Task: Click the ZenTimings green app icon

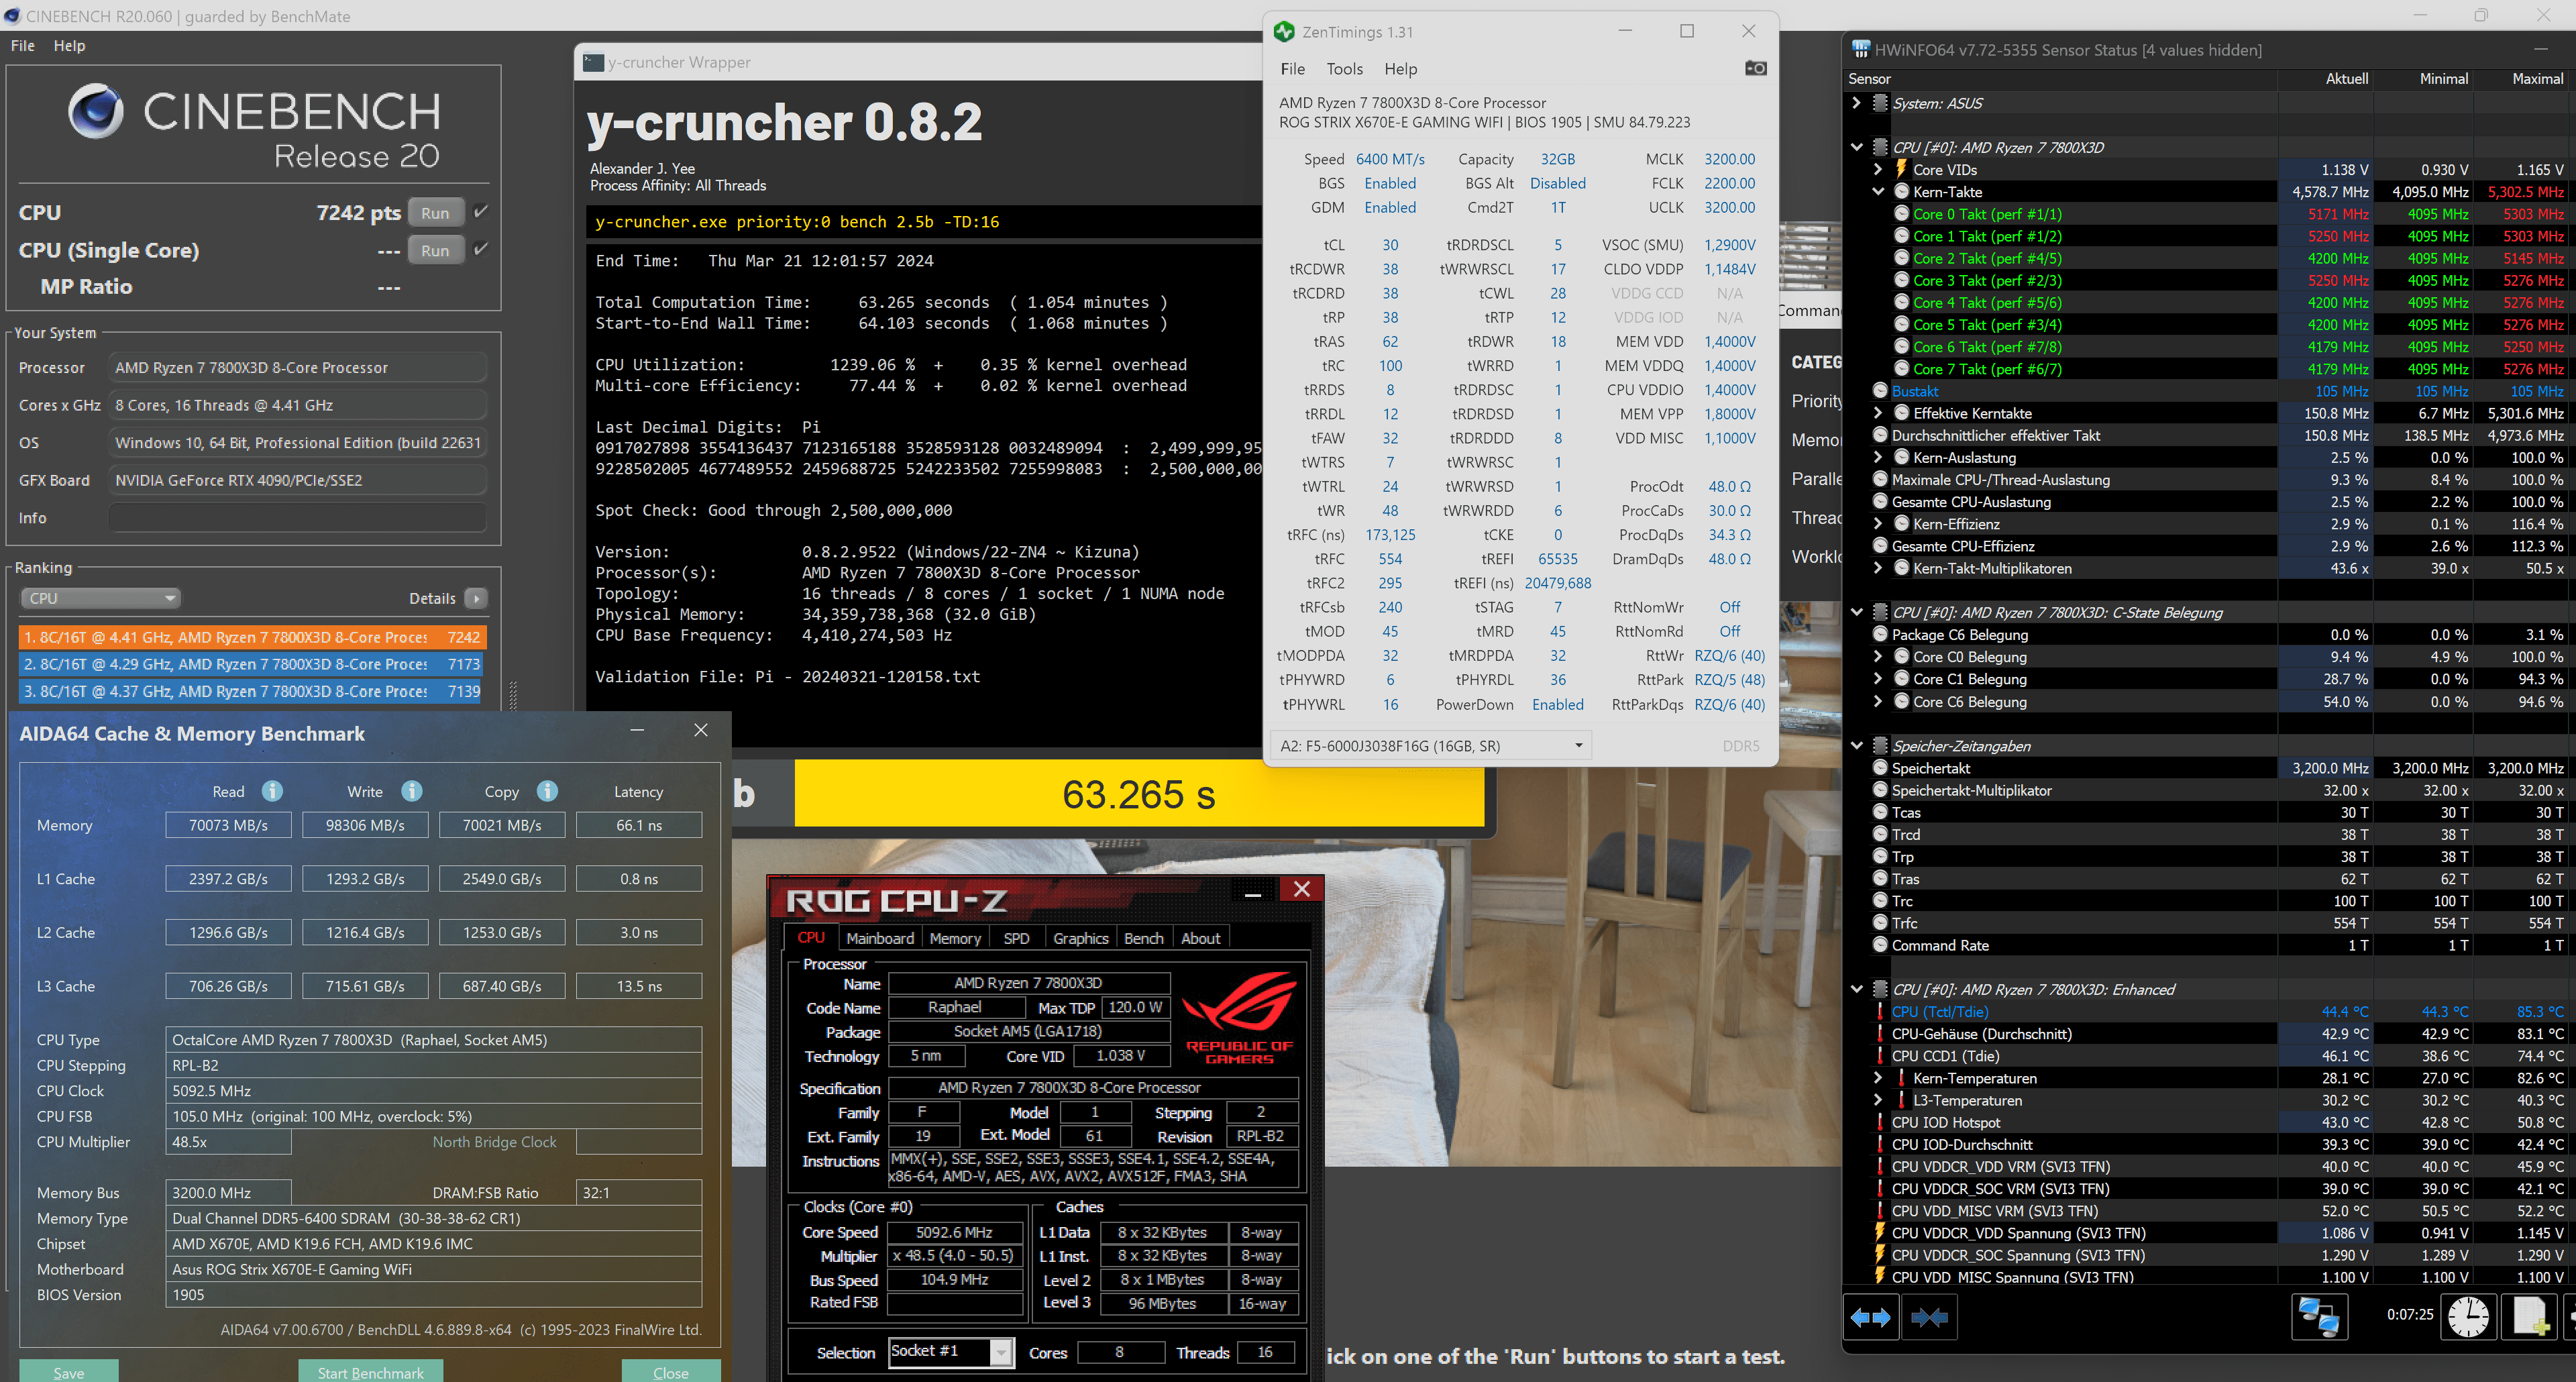Action: [x=1284, y=32]
